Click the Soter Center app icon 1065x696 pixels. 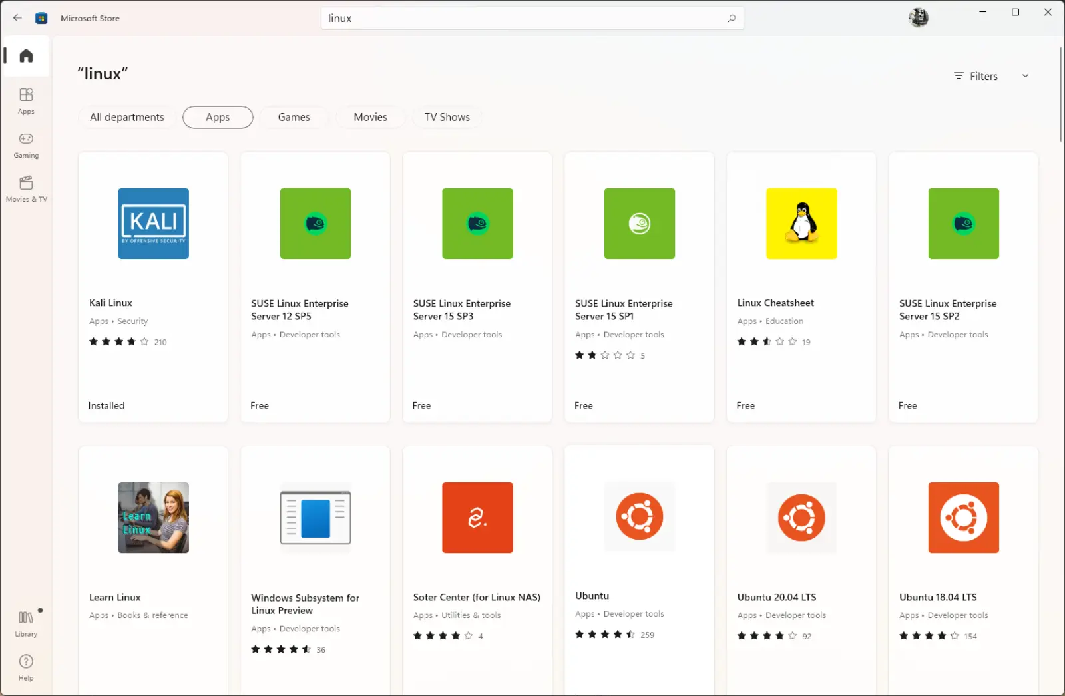click(x=477, y=518)
